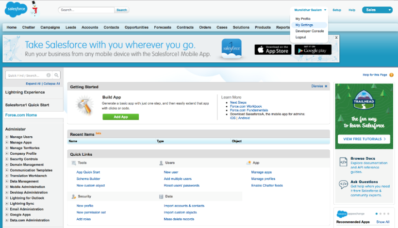Click the Dismiss link in Getting Started

tap(317, 86)
